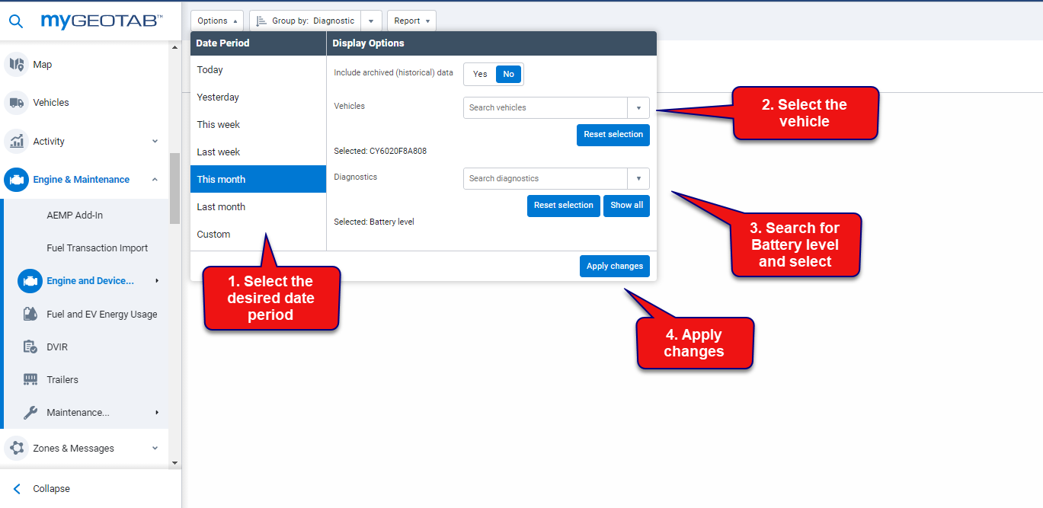
Task: Select Custom date period
Action: (x=258, y=234)
